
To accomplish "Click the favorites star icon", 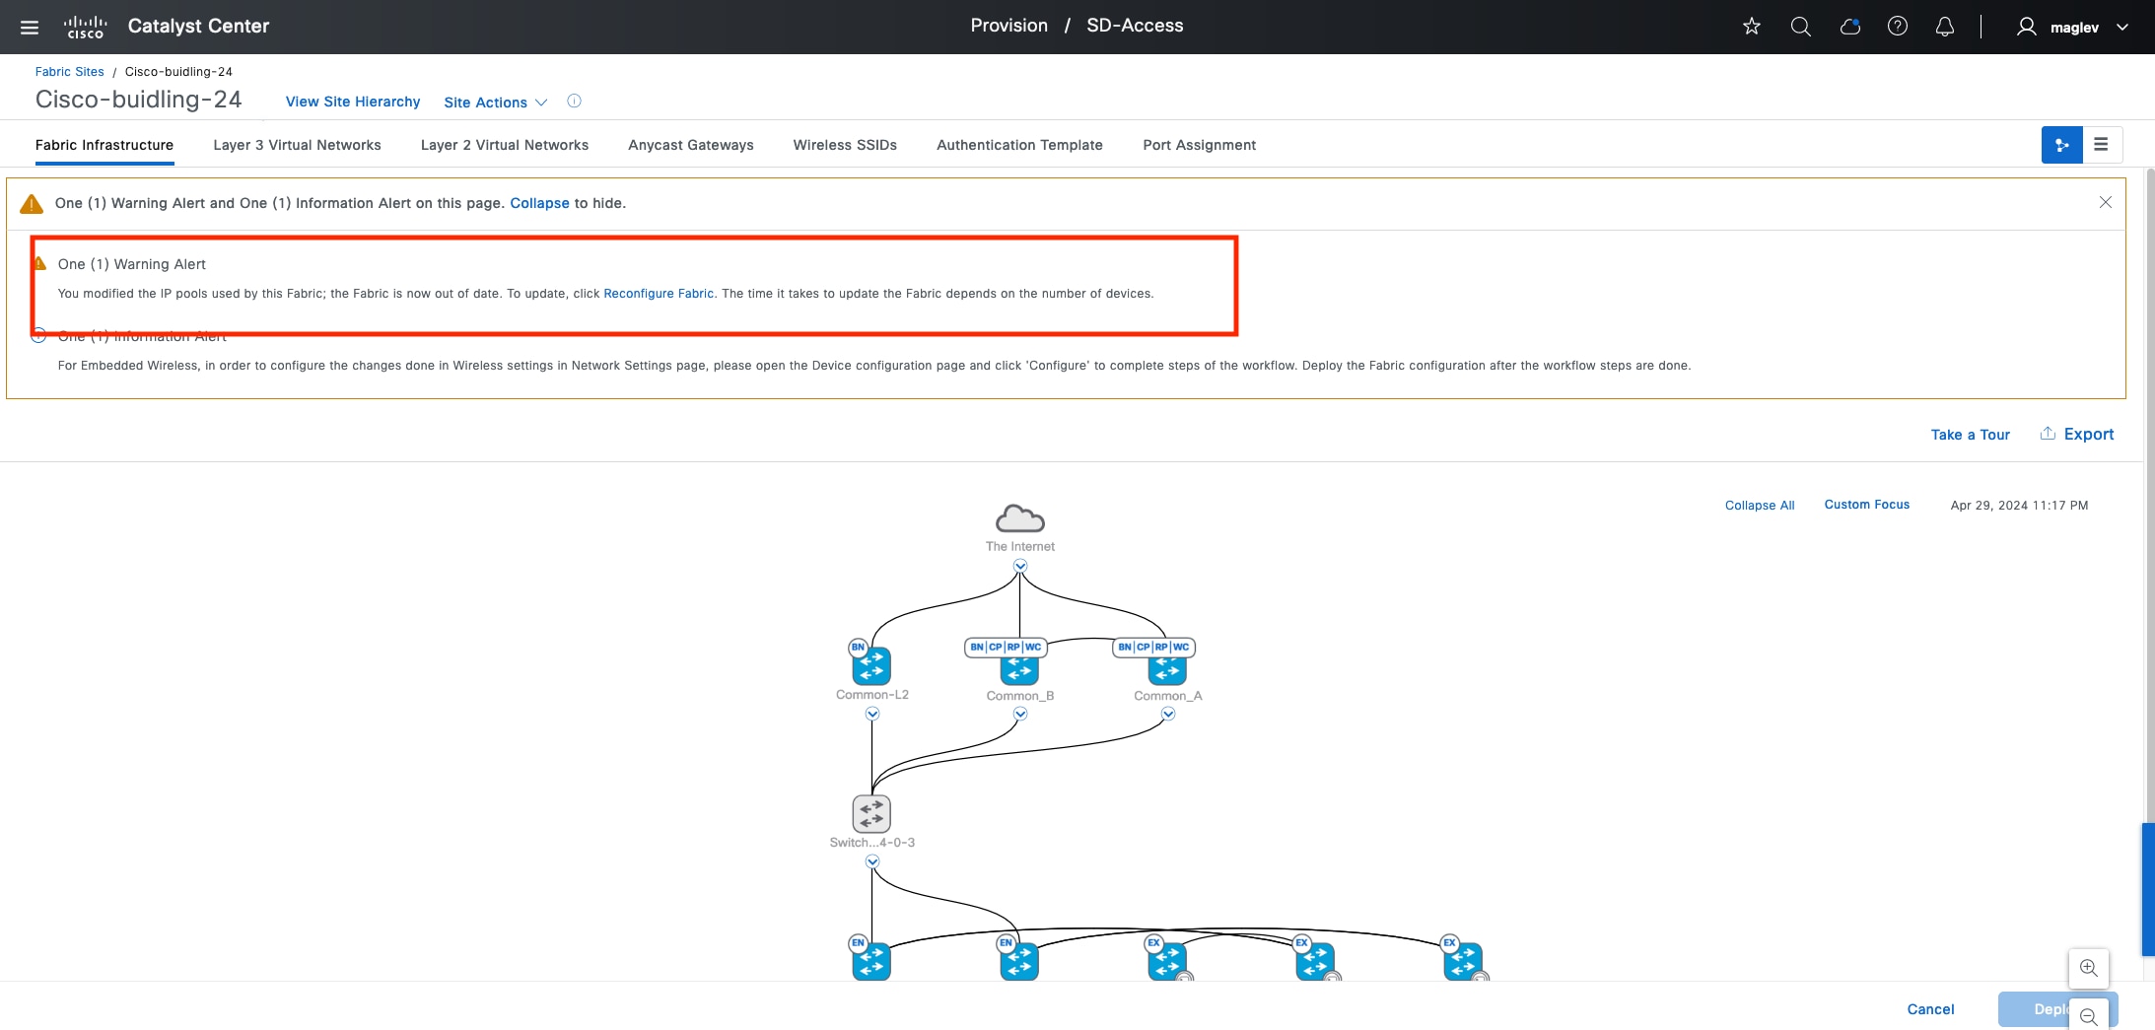I will [1752, 27].
